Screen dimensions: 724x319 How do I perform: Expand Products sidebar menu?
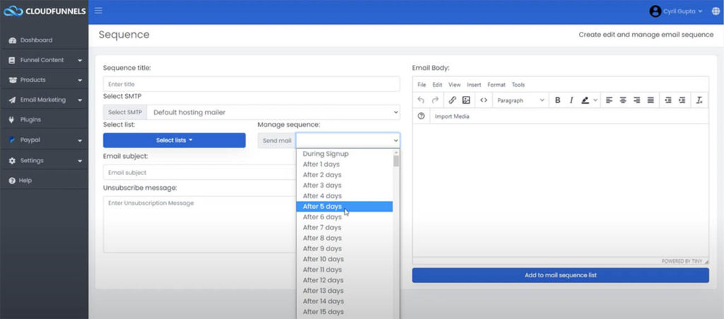point(45,80)
